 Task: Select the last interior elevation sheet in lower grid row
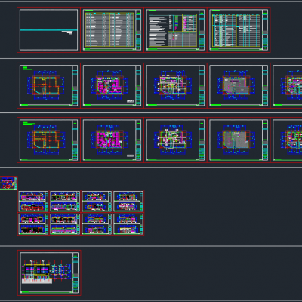pyautogui.click(x=128, y=224)
